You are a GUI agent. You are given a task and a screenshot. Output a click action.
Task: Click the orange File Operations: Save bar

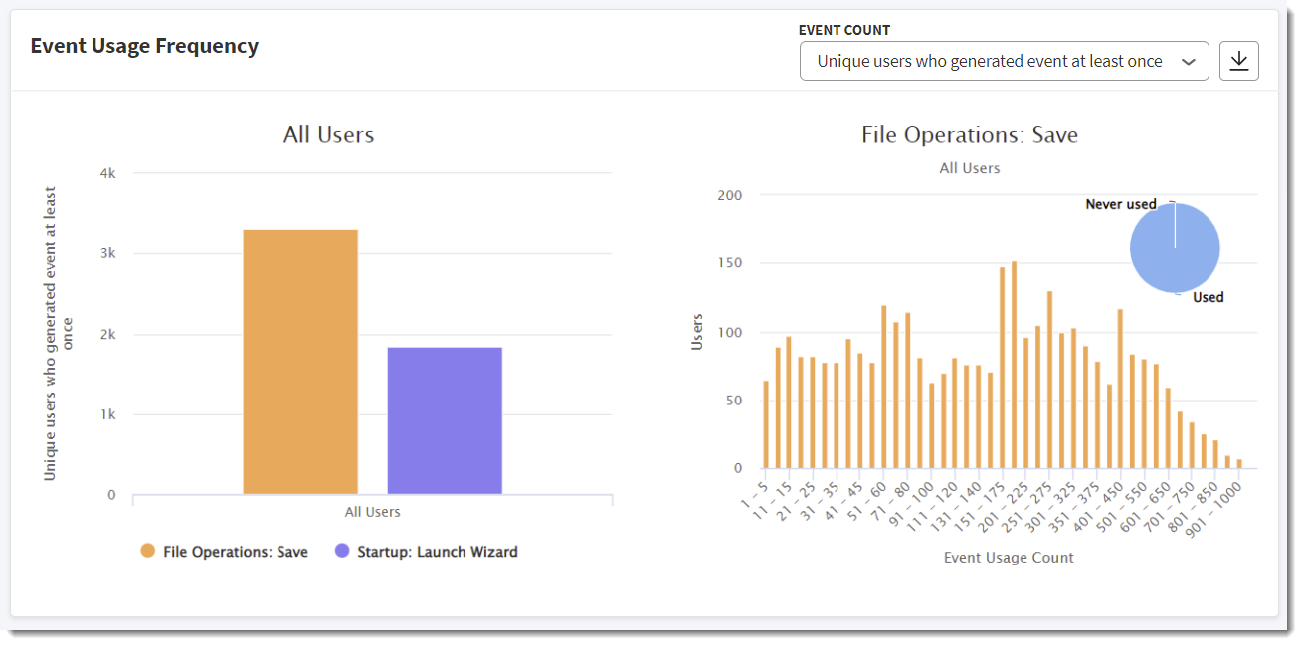(300, 362)
